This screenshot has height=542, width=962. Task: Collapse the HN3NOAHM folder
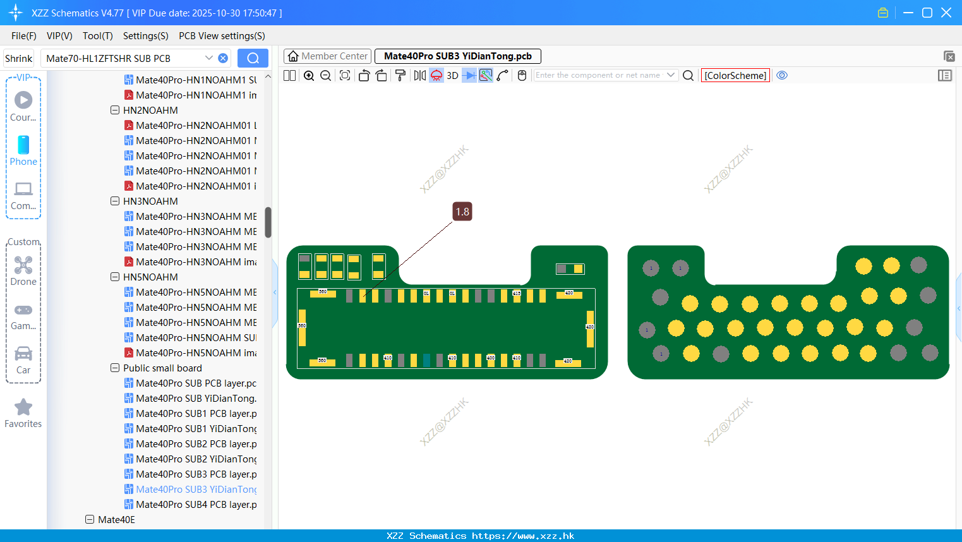(x=115, y=201)
